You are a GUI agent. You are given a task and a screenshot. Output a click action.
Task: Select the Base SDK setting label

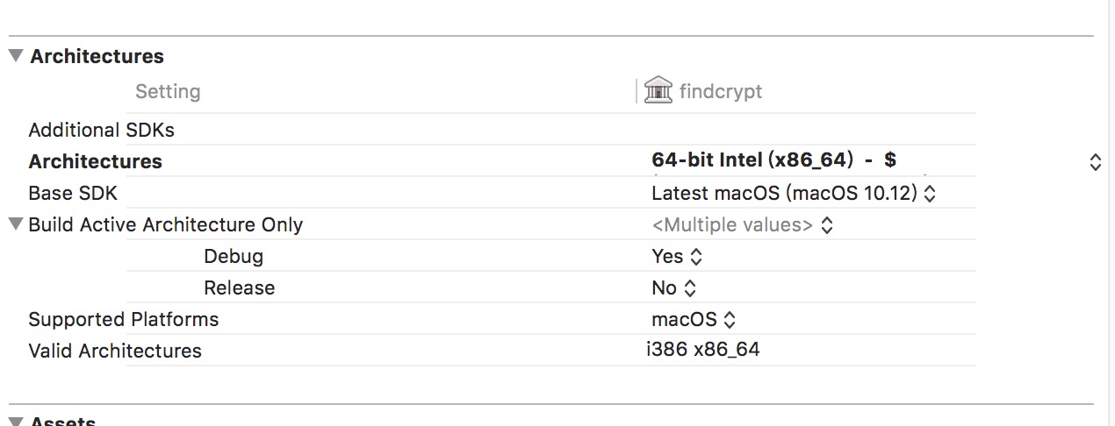coord(73,193)
